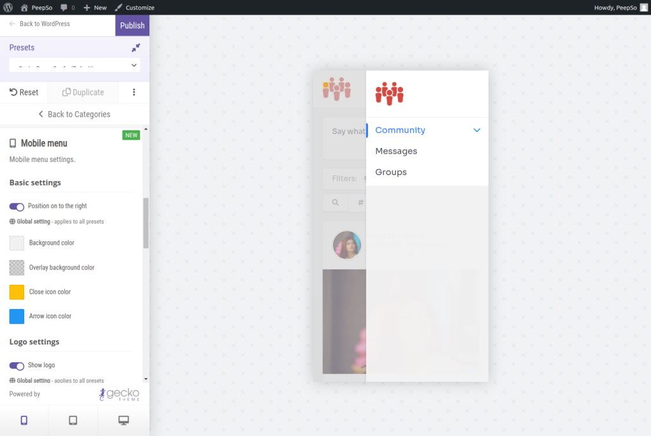Click the Gecko Theme logo
The image size is (651, 436).
pos(119,394)
